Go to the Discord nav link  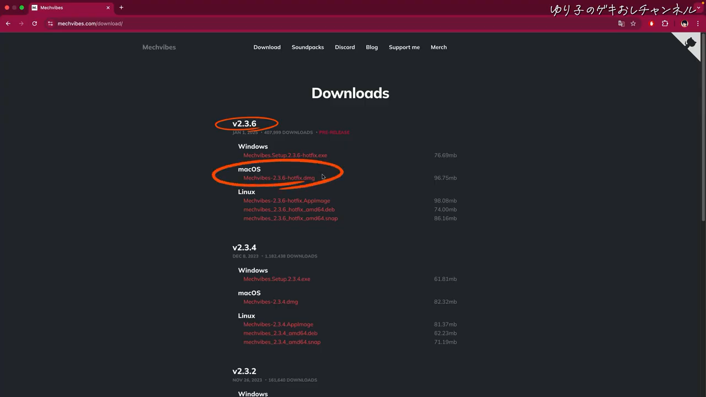[345, 47]
